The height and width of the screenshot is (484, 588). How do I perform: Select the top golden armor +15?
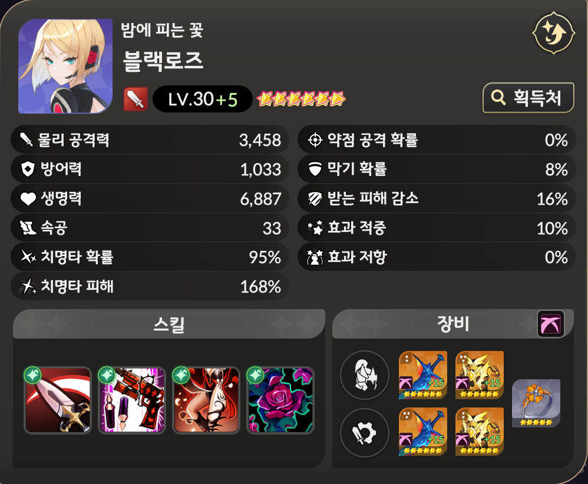479,375
